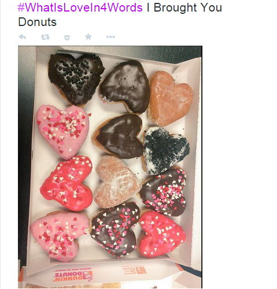Save the tweet with the Pocket icon
Image resolution: width=277 pixels, height=289 pixels.
pos(67,38)
